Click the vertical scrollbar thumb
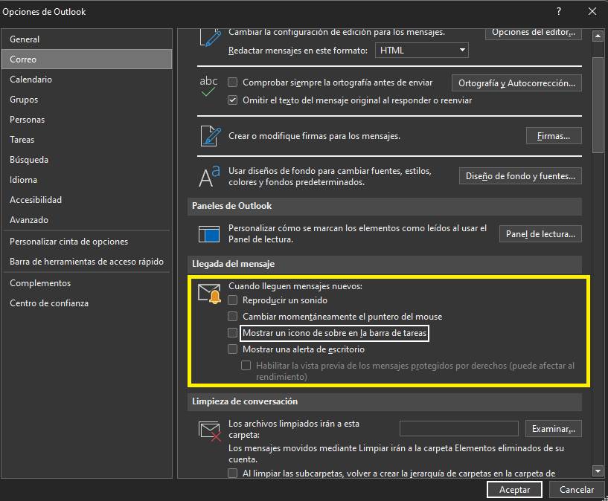608x501 pixels. 598,105
